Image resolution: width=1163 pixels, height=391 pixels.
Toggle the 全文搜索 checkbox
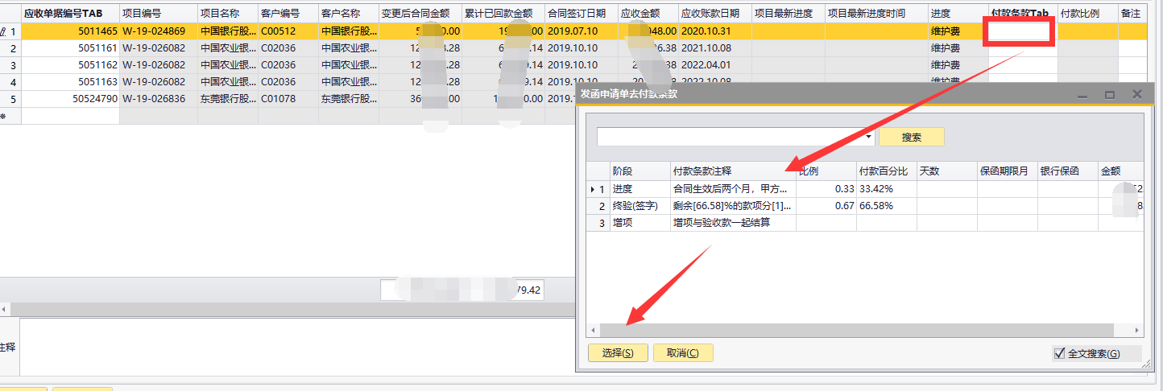click(x=1059, y=353)
